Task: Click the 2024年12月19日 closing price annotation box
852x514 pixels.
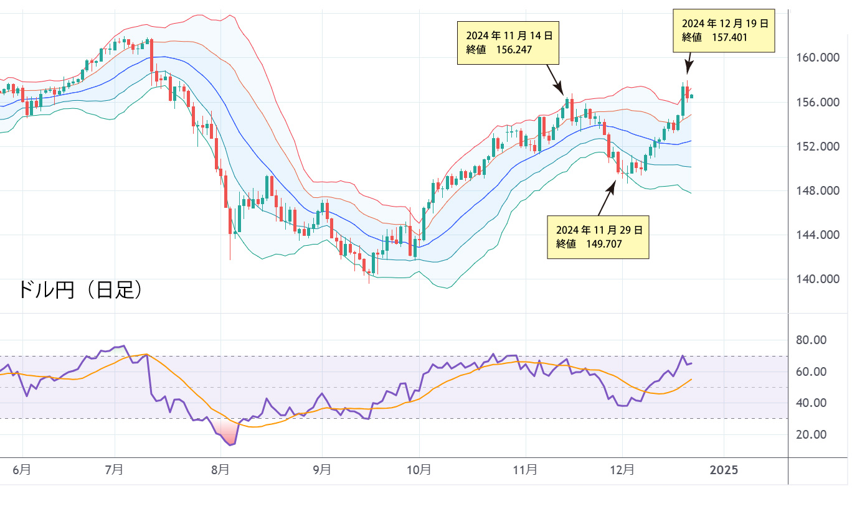Action: coord(724,30)
